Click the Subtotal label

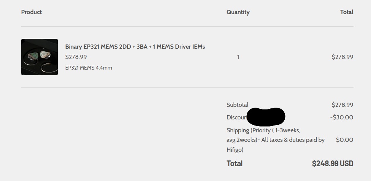coord(237,105)
